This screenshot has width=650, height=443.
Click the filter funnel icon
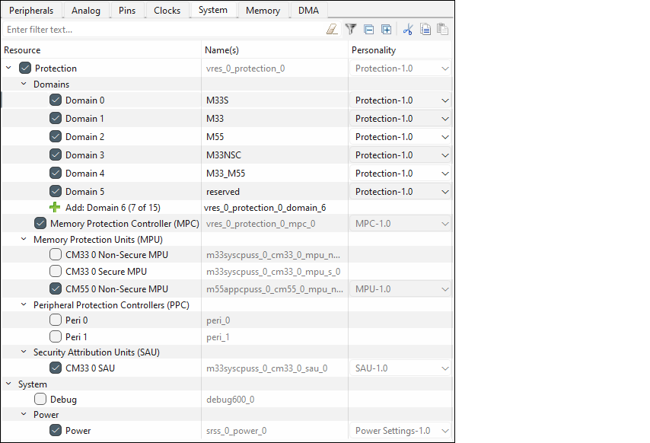pyautogui.click(x=351, y=30)
